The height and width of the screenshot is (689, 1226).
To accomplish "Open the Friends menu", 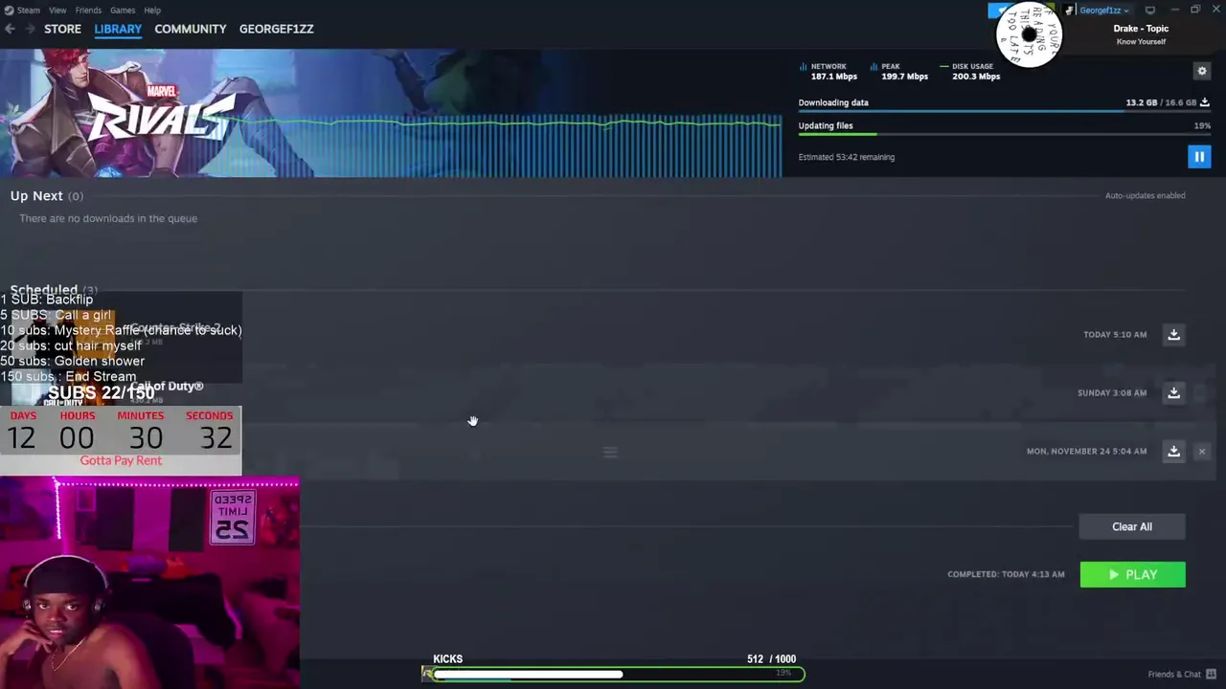I will click(x=88, y=10).
